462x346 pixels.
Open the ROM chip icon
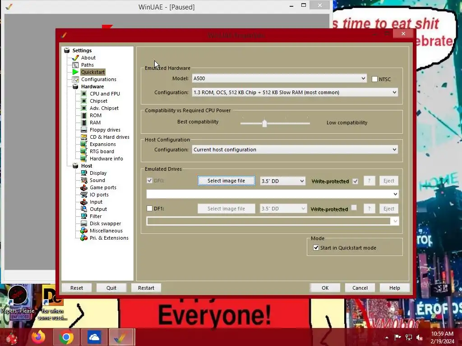[x=84, y=115]
